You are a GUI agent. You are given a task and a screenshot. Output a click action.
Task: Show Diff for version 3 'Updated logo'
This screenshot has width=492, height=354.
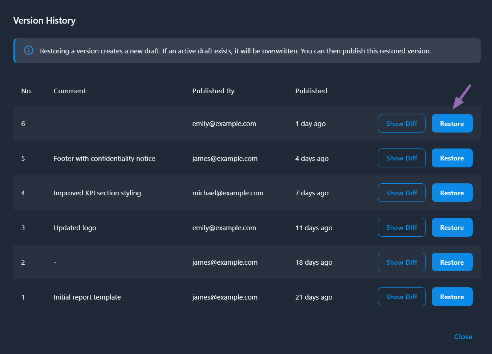[402, 227]
